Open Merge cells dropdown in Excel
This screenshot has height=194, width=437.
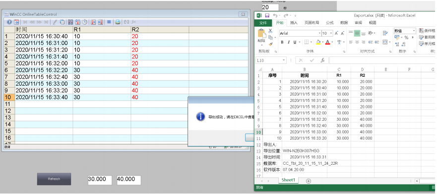(x=389, y=42)
